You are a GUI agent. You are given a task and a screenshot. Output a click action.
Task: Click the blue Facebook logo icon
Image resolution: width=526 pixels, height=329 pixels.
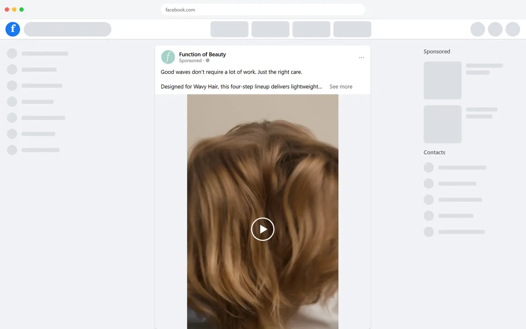[13, 29]
